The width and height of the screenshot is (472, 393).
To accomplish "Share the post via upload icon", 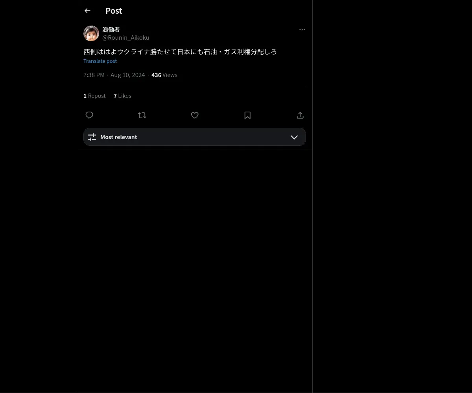I will click(x=300, y=115).
